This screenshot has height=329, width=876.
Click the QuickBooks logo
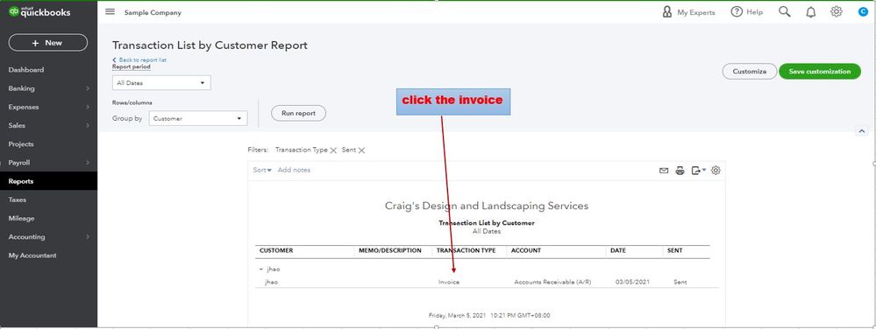(39, 11)
